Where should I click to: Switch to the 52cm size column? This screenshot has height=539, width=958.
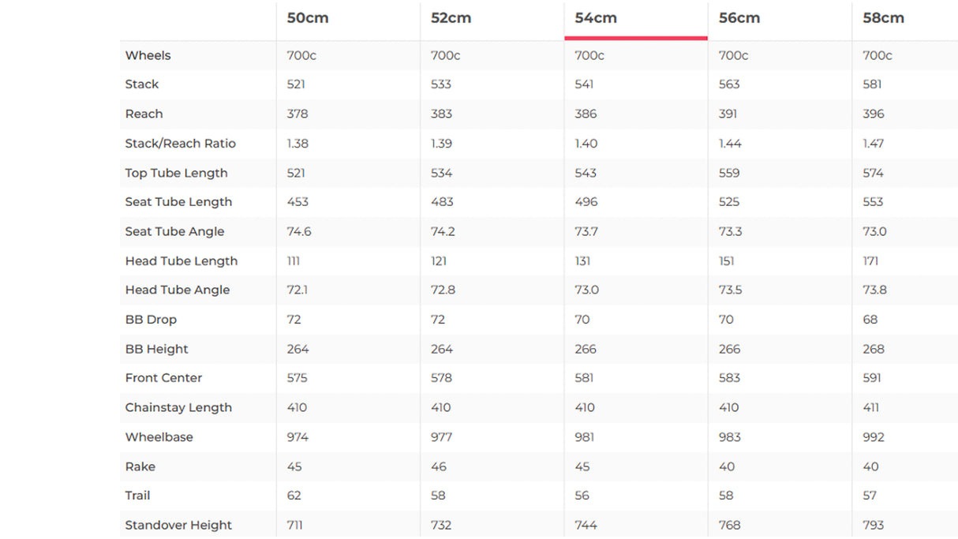point(451,18)
